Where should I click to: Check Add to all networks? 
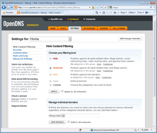(x=69, y=122)
